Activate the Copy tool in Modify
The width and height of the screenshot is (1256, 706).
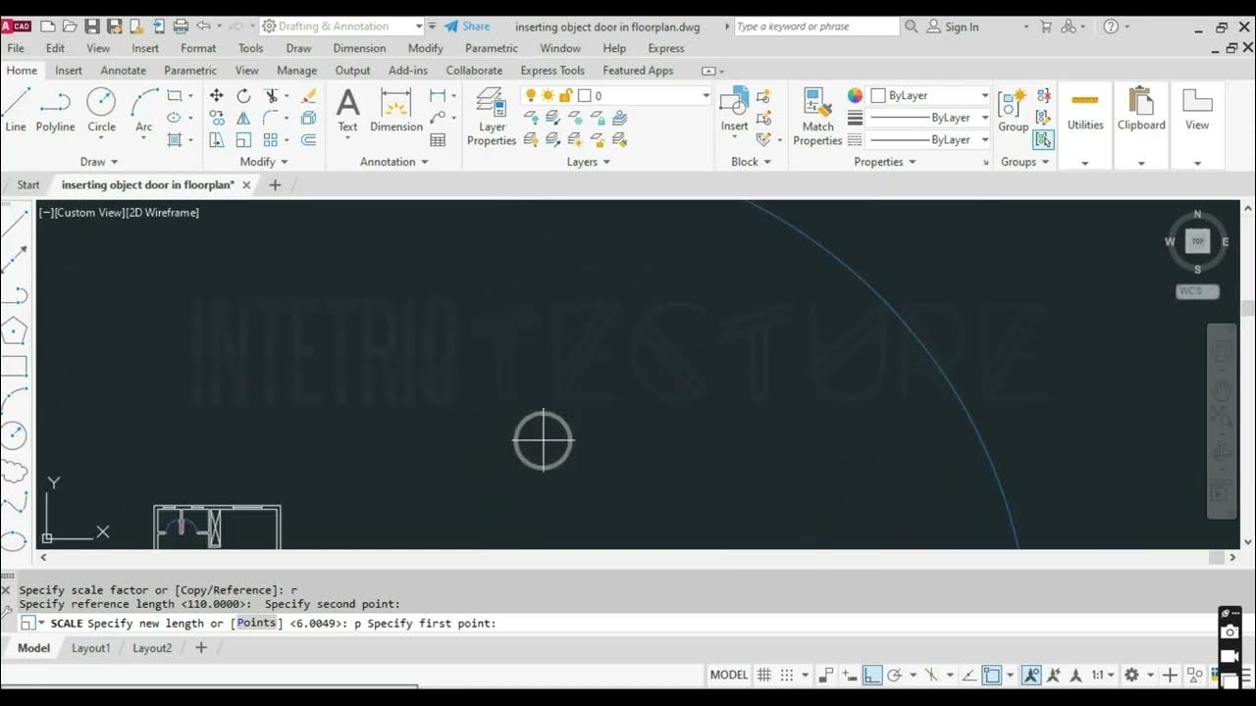(216, 118)
